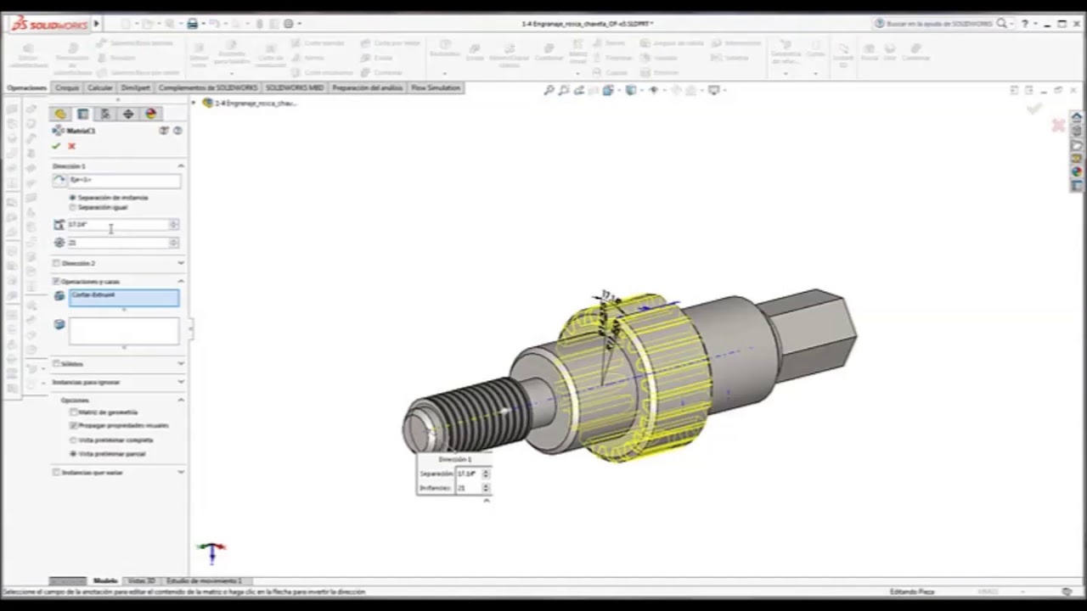The image size is (1087, 611).
Task: Click the Separación field in the viewport callout
Action: [468, 474]
